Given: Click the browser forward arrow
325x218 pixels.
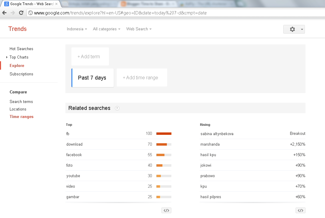Looking at the screenshot, I should 12,13.
